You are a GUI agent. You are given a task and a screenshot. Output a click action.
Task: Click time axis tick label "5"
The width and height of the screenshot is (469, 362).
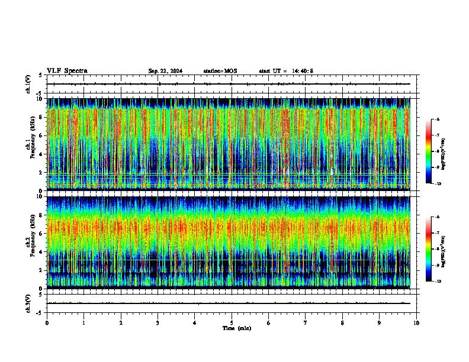232,323
